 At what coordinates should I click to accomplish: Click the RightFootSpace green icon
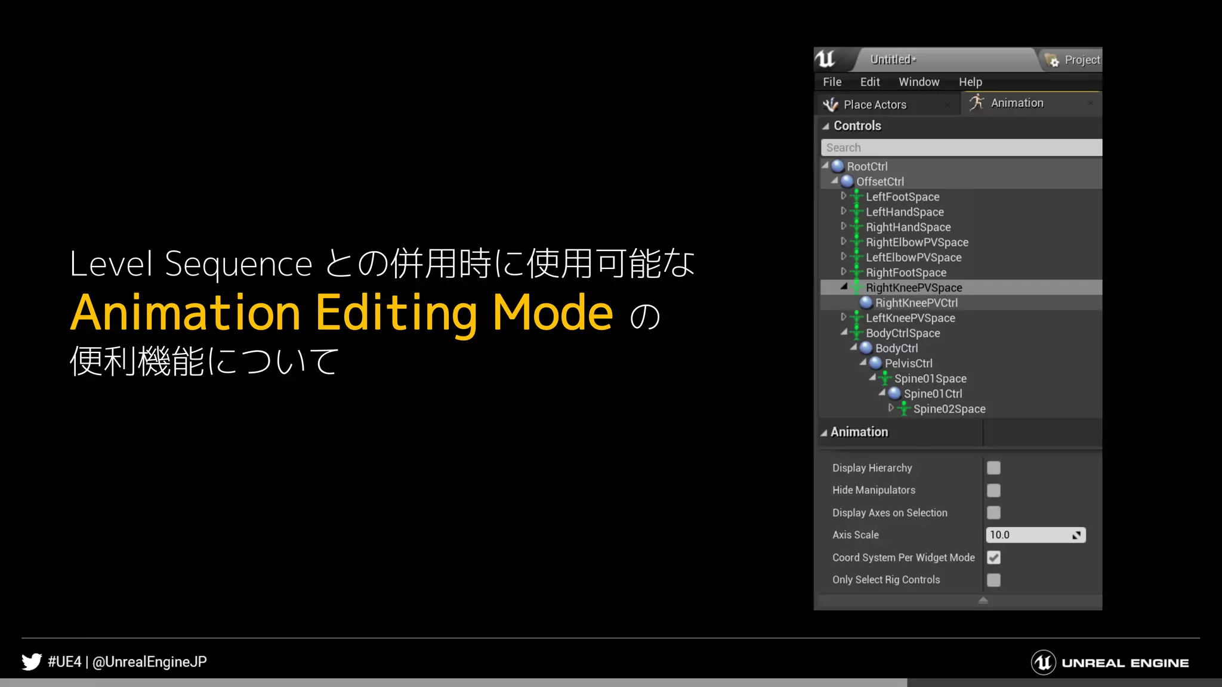click(857, 273)
